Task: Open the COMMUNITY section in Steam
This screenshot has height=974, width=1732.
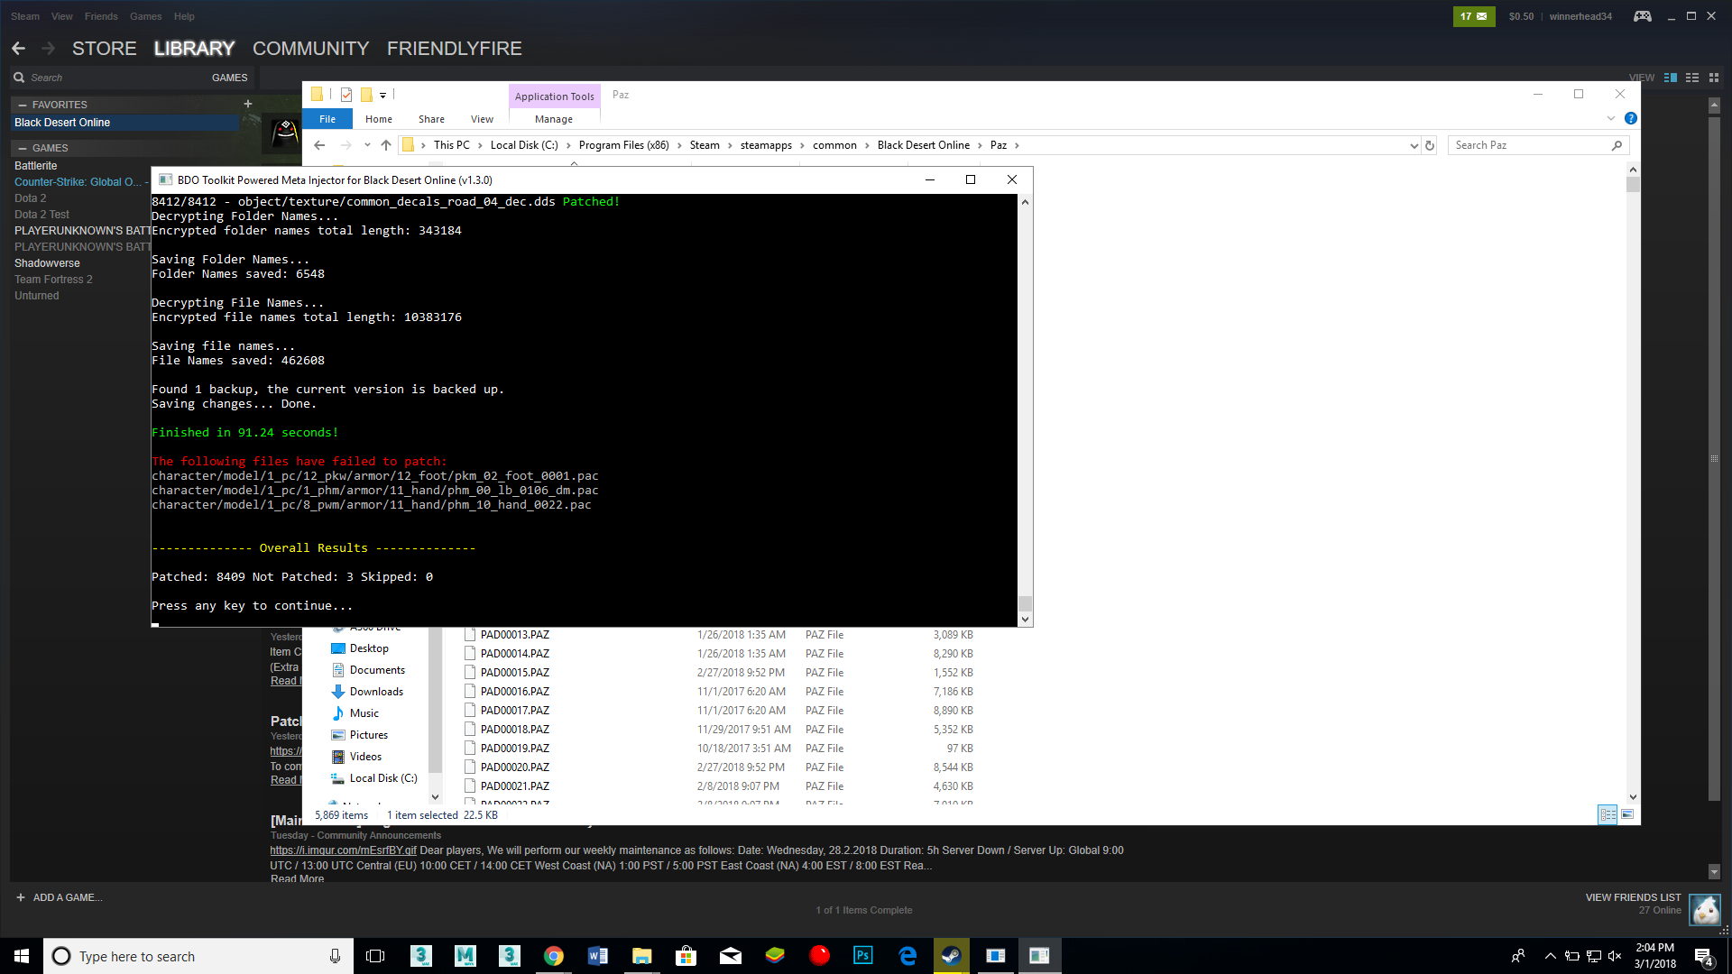Action: 310,49
